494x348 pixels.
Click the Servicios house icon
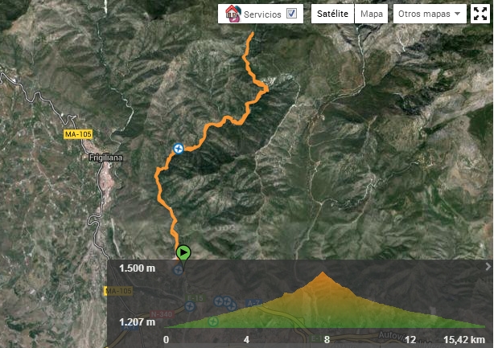(x=233, y=14)
